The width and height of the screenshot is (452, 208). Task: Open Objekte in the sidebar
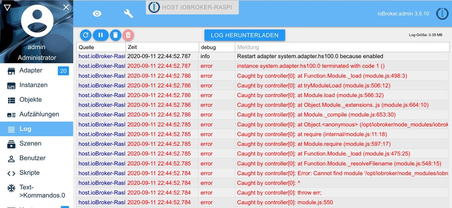pyautogui.click(x=37, y=100)
